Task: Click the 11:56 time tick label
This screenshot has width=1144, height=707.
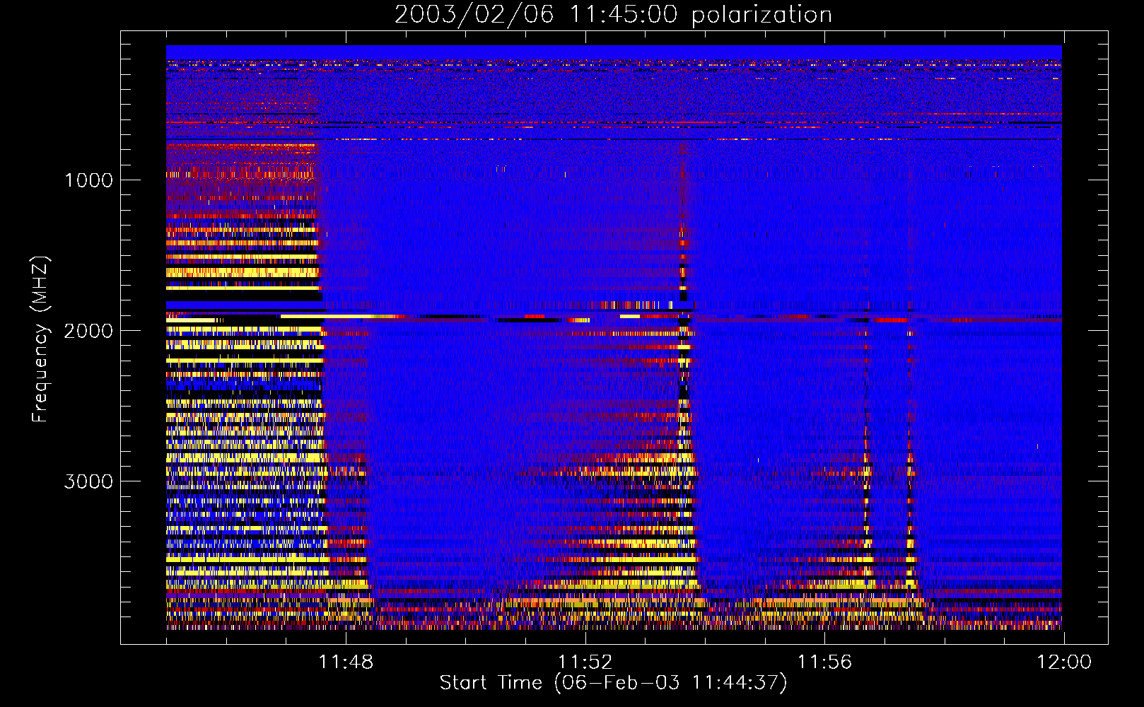Action: [824, 662]
